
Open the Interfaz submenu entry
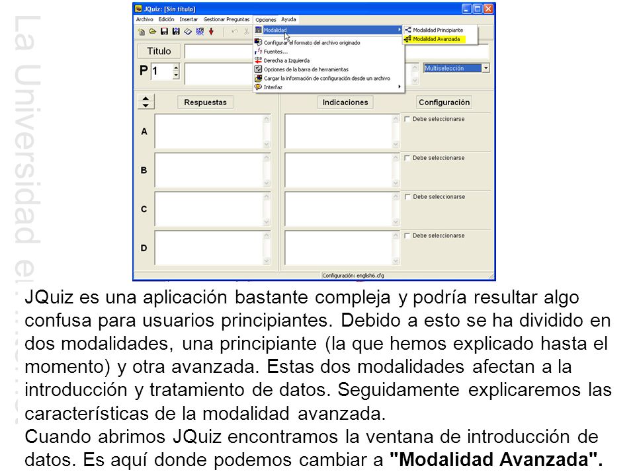[328, 87]
